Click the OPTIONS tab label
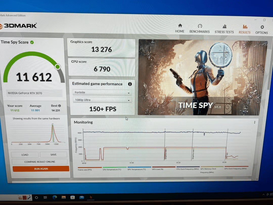 262,33
